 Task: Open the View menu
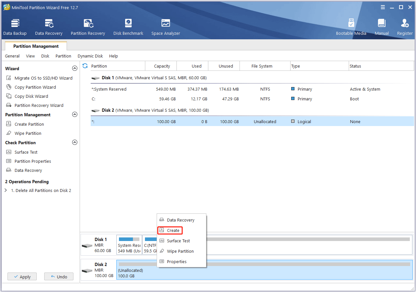pos(30,56)
